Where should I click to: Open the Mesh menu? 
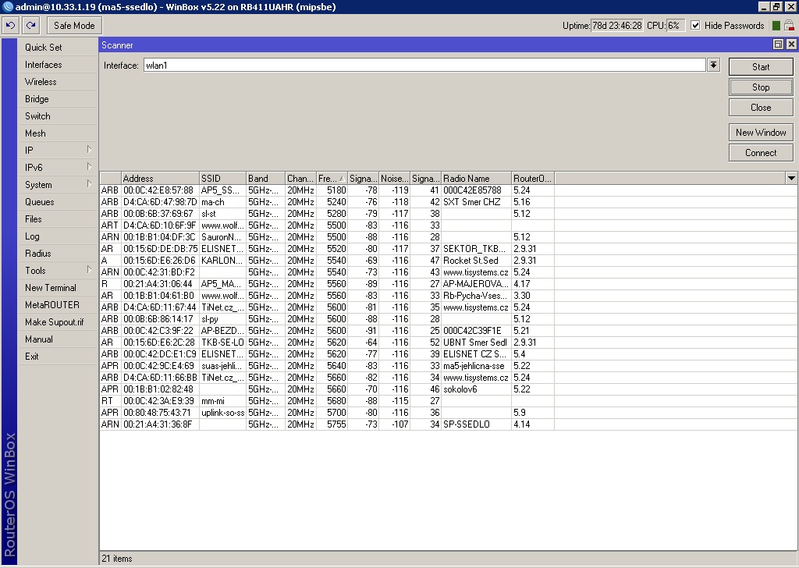click(x=58, y=133)
